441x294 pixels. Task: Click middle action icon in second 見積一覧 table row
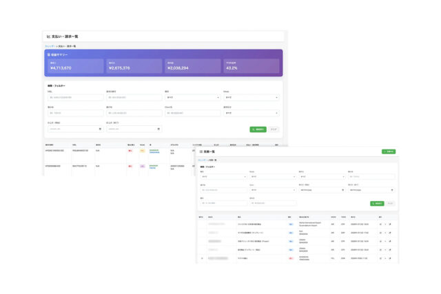click(x=385, y=233)
